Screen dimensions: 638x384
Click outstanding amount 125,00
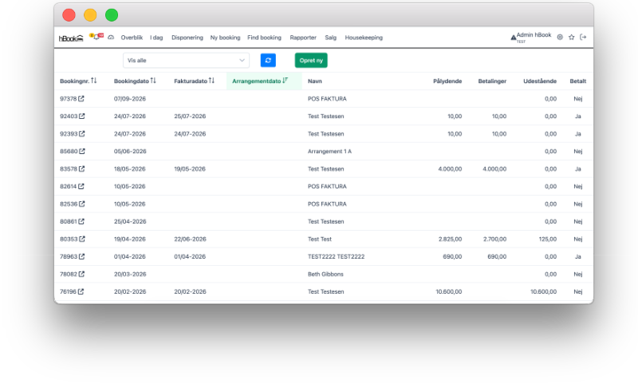(548, 239)
